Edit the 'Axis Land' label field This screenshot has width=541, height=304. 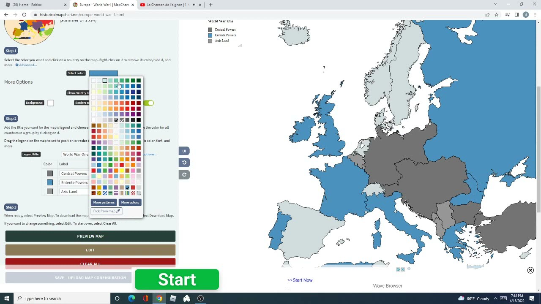tap(74, 192)
